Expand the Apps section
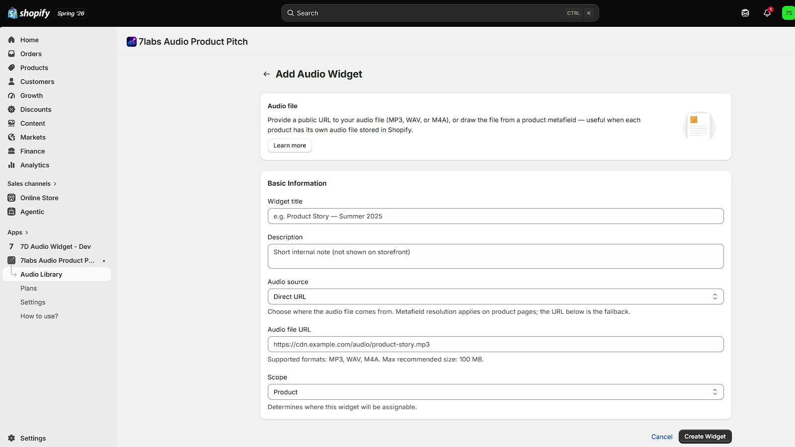795x447 pixels. click(x=18, y=232)
